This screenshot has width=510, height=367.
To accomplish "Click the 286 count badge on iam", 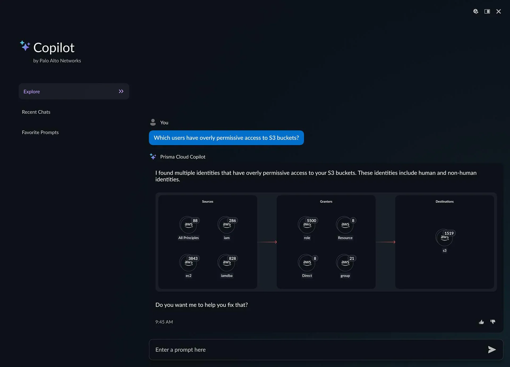I will tap(232, 220).
